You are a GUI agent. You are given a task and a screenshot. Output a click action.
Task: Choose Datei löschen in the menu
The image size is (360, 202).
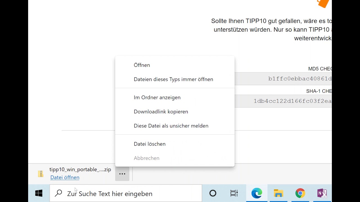click(175, 144)
